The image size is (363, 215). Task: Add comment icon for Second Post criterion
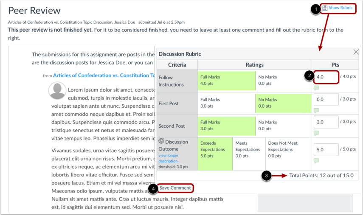point(316,133)
